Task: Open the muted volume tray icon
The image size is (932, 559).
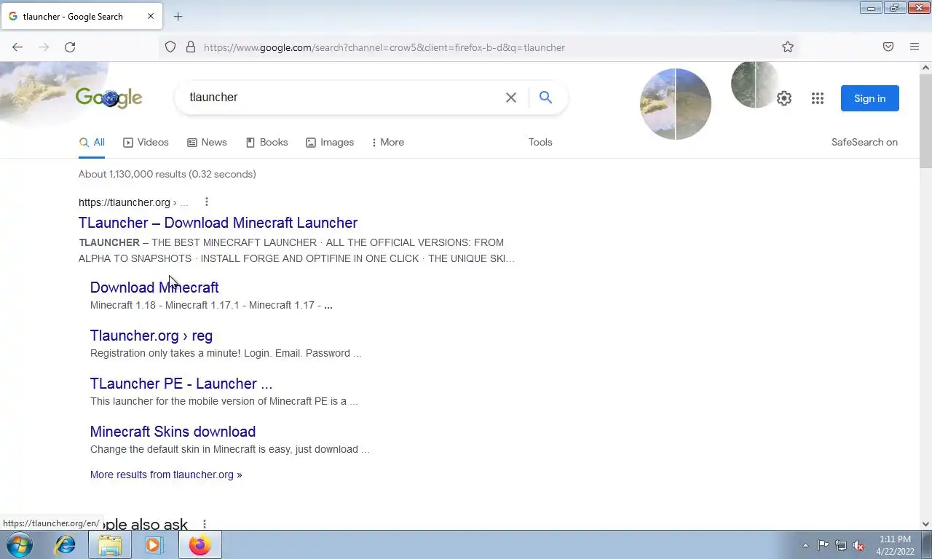Action: [859, 545]
